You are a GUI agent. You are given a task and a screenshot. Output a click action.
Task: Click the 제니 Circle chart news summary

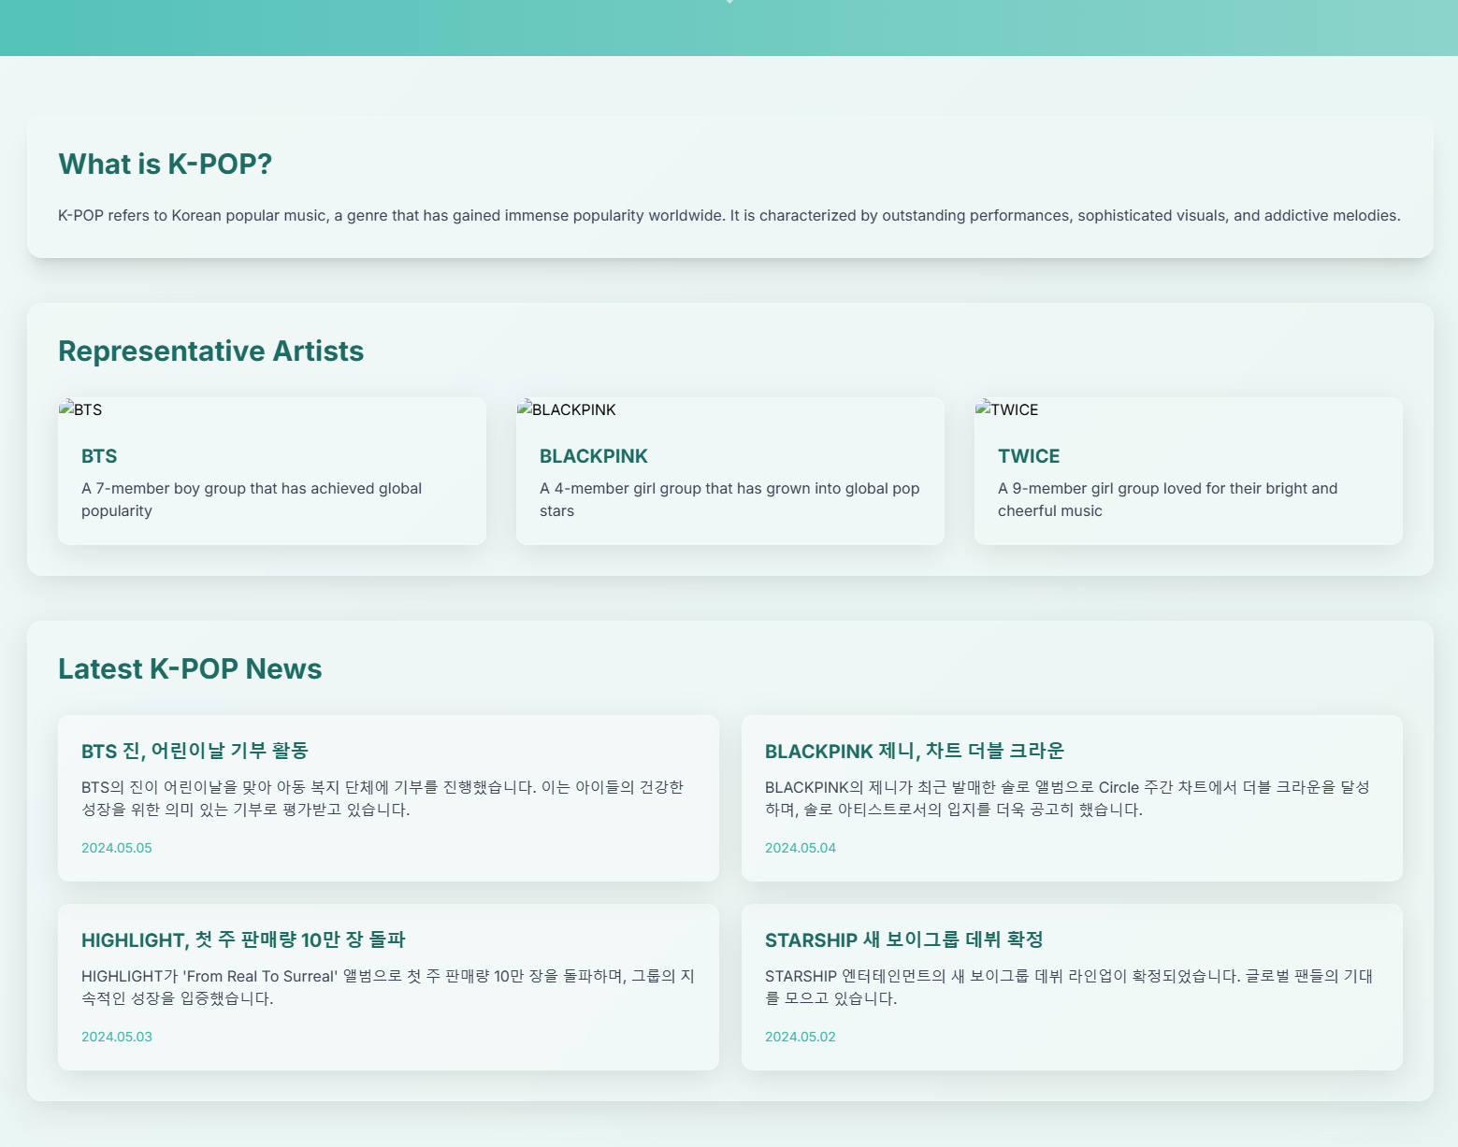click(x=1067, y=798)
